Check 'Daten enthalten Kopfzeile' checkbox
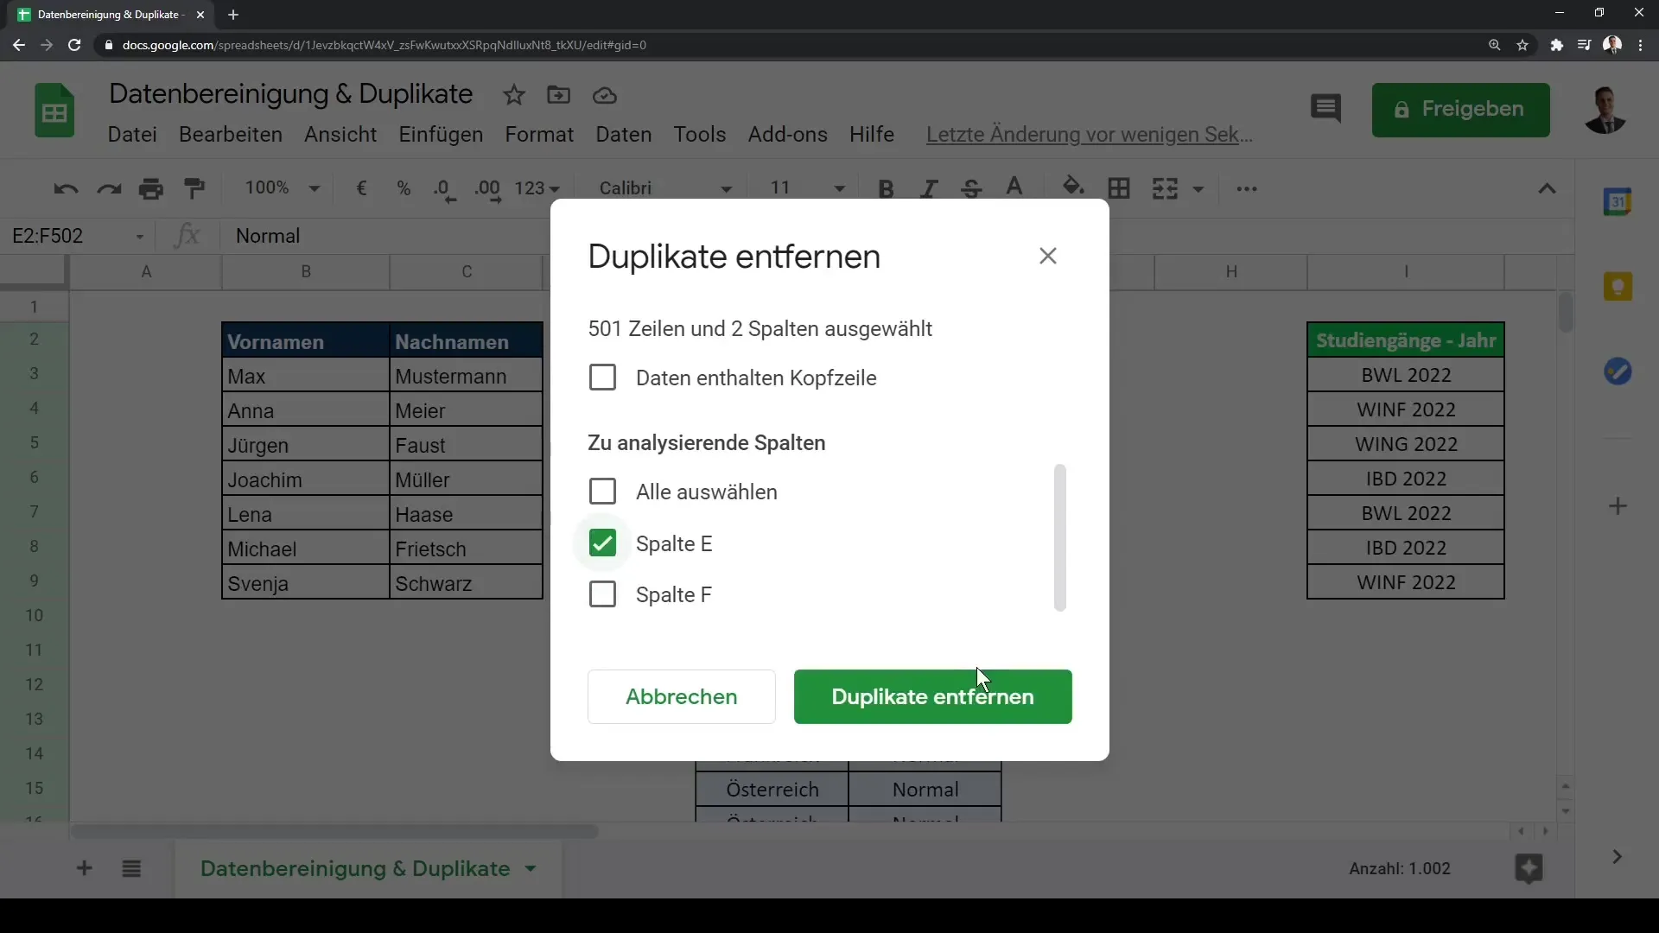This screenshot has width=1659, height=933. (x=602, y=378)
